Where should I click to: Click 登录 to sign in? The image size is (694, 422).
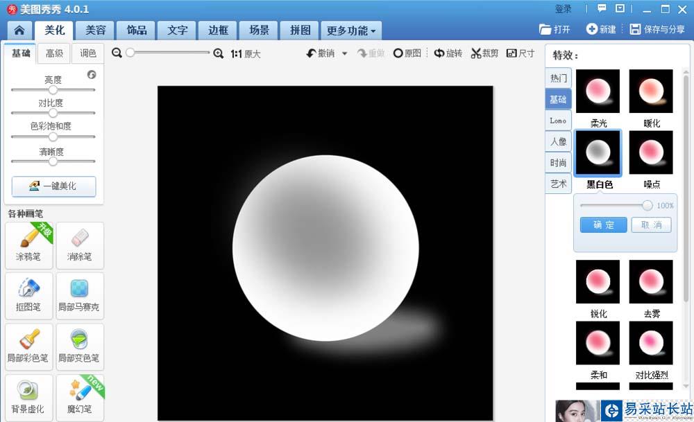[564, 9]
